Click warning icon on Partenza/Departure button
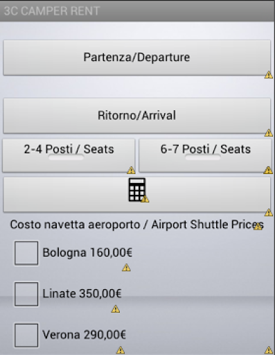The height and width of the screenshot is (355, 275). [x=269, y=75]
